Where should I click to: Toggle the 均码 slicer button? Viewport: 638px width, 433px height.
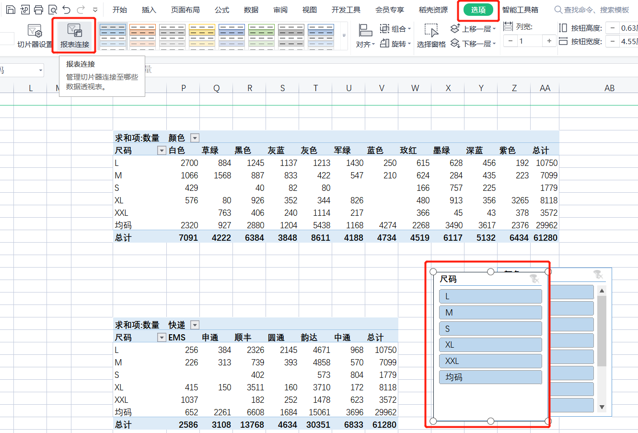pyautogui.click(x=490, y=377)
